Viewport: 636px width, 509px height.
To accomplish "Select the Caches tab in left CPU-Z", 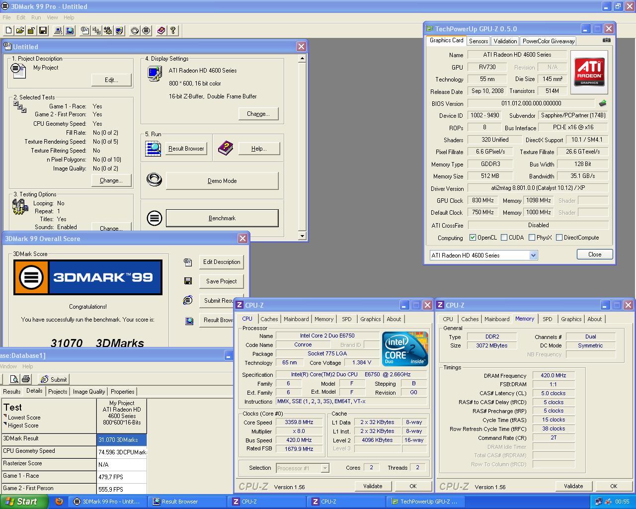I will click(269, 319).
